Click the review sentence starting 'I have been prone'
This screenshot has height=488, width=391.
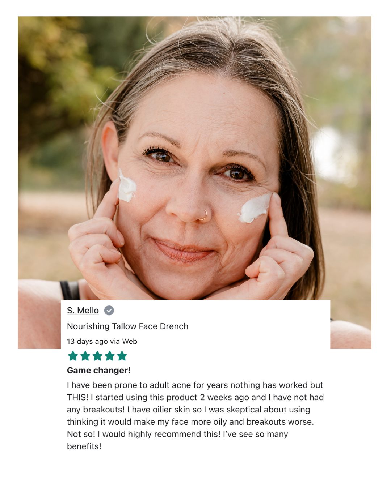[x=195, y=385]
